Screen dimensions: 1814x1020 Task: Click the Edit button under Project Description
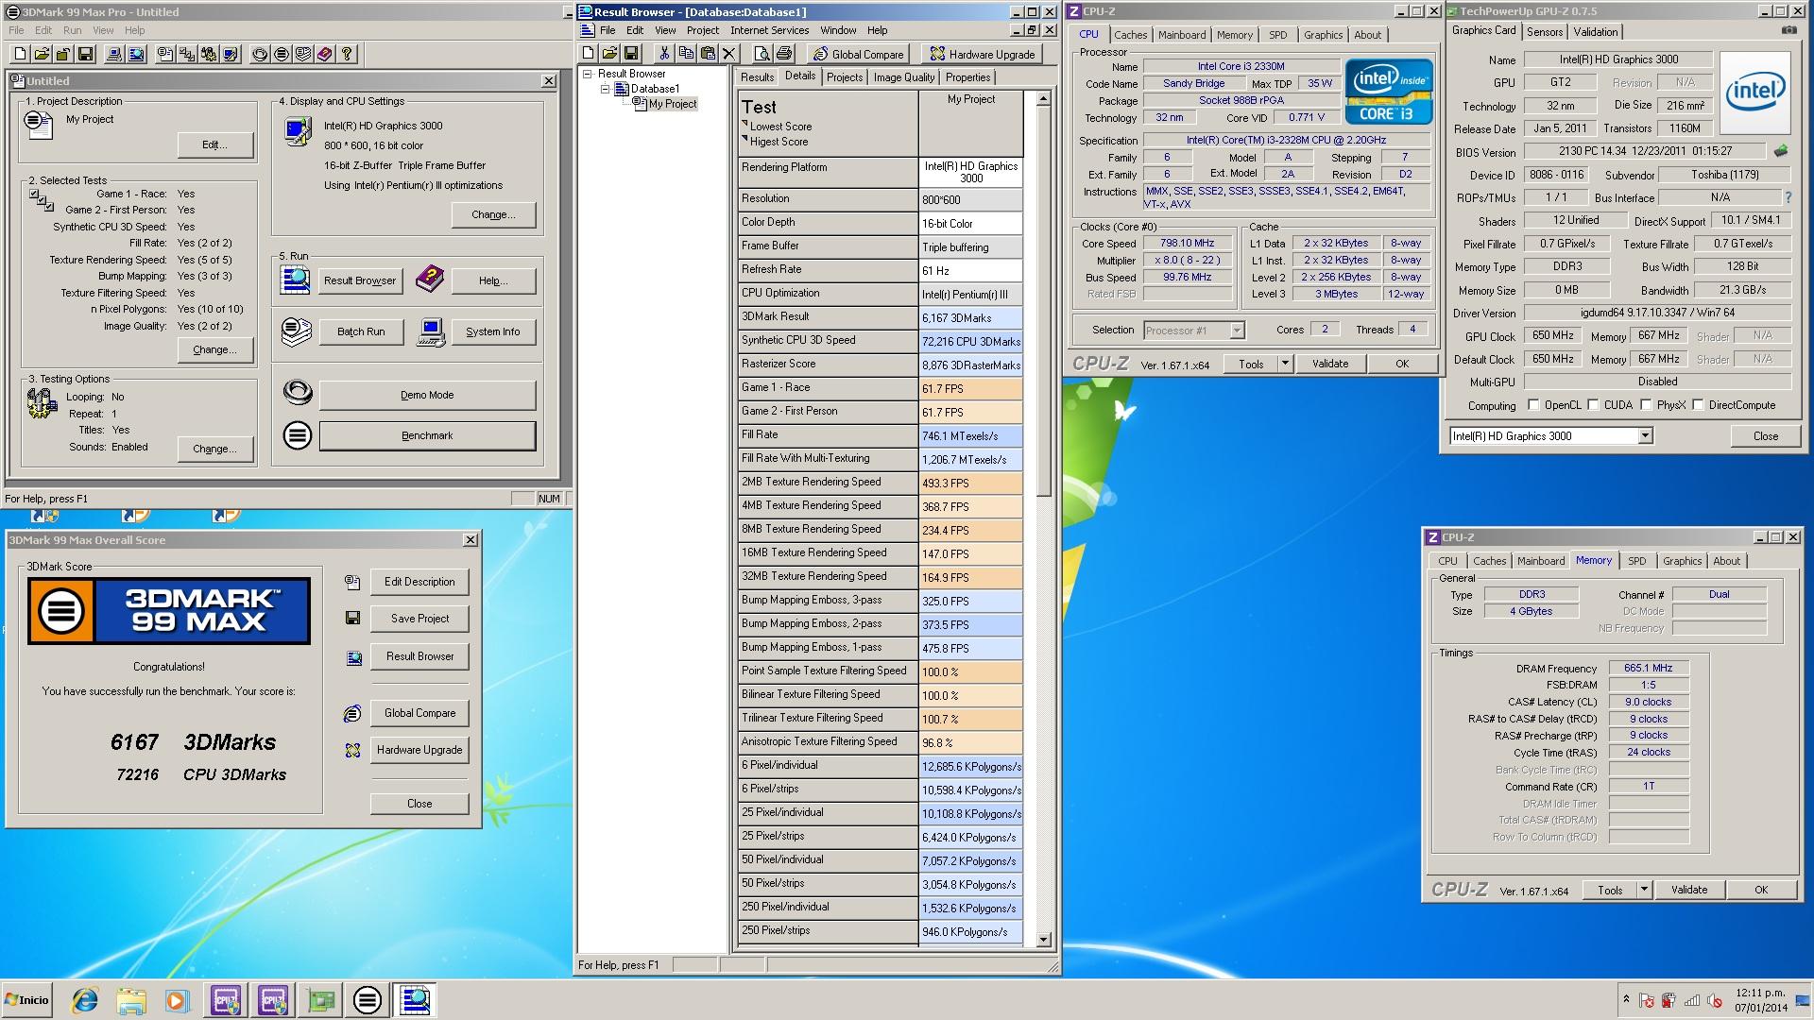[x=215, y=144]
